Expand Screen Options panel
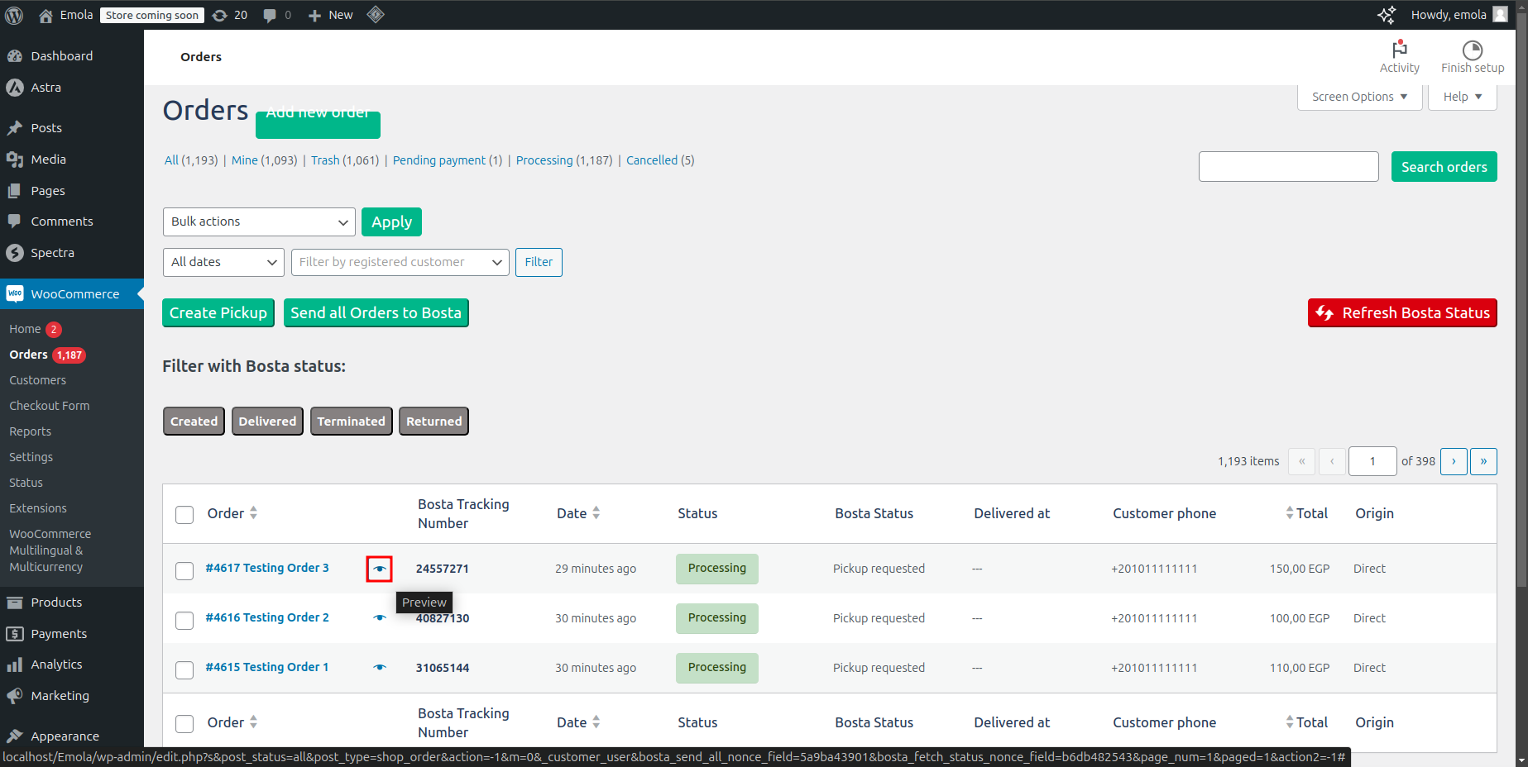Viewport: 1528px width, 767px height. [x=1360, y=97]
